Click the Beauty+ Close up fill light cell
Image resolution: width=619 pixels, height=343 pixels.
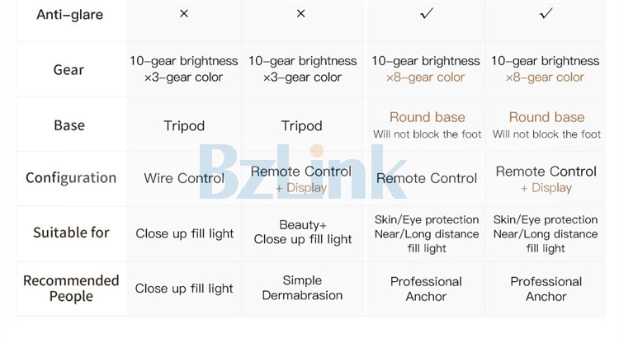(x=303, y=233)
